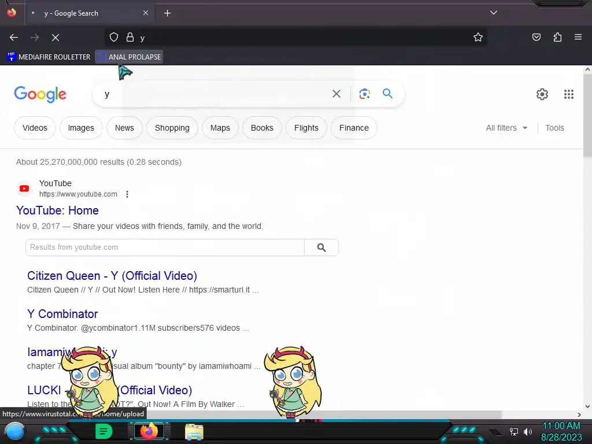592x444 pixels.
Task: Click the https://www.youtube.com URL text
Action: (78, 194)
